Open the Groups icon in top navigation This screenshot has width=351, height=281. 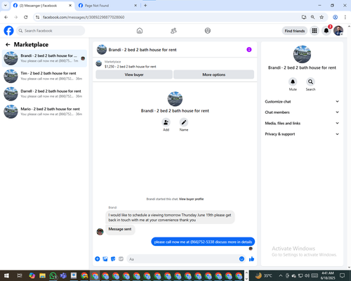click(208, 31)
